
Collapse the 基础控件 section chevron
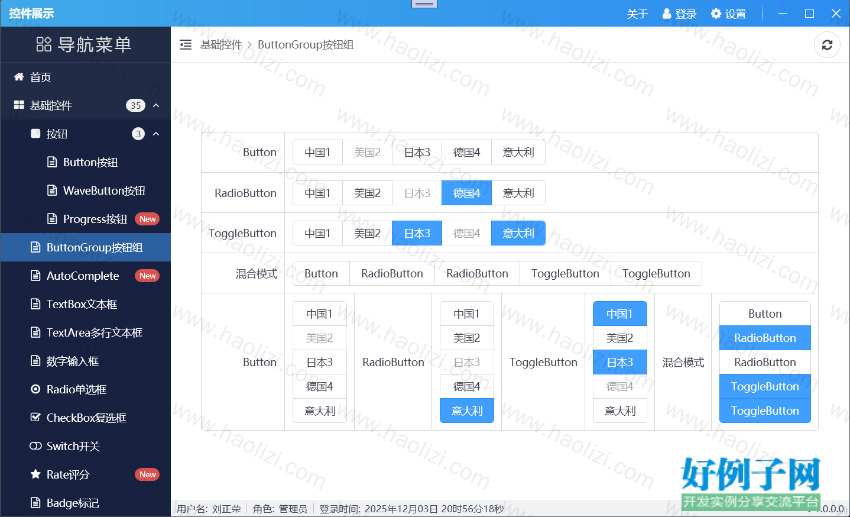coord(156,105)
